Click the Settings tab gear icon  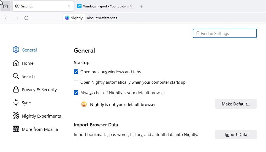tap(17, 6)
